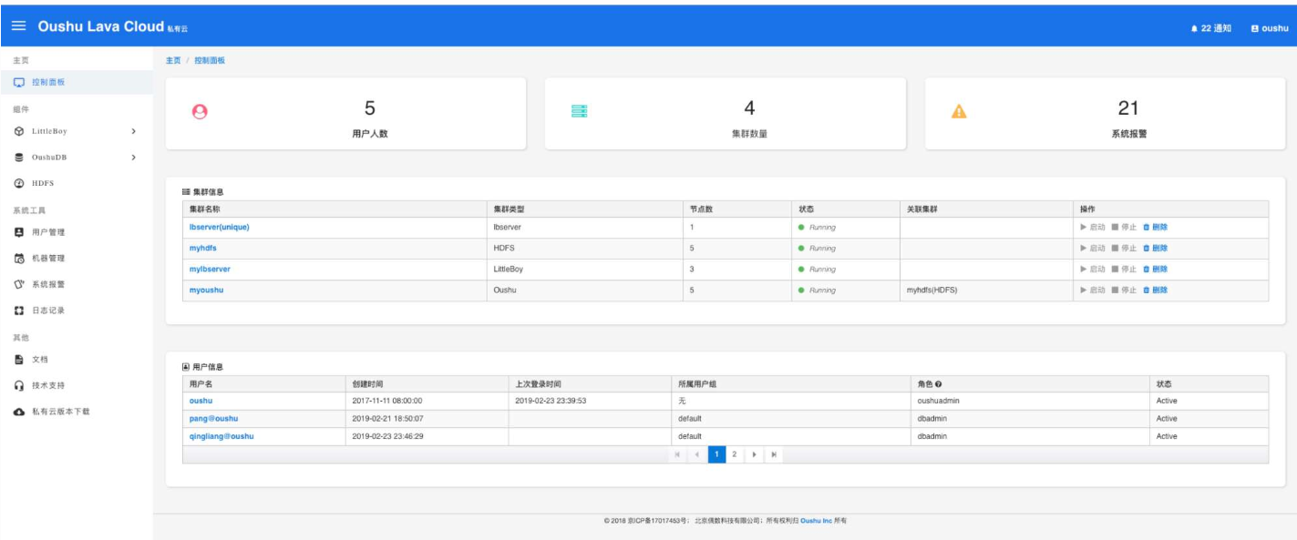Click the user count avatar icon
The width and height of the screenshot is (1297, 540).
(200, 112)
